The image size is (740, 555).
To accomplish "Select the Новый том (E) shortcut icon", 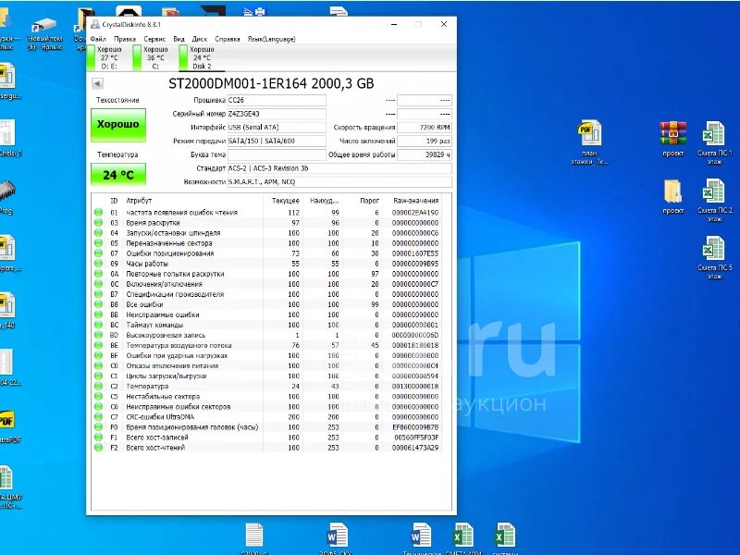I will click(44, 34).
